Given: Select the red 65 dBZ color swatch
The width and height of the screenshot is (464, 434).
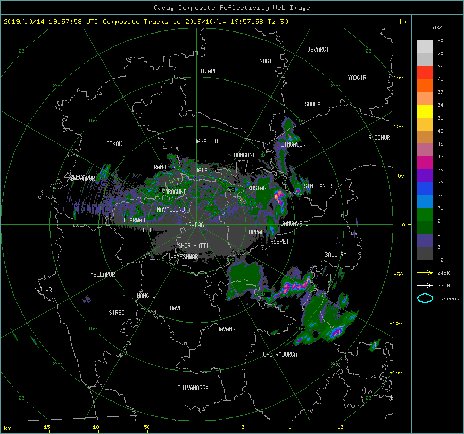Looking at the screenshot, I should (425, 72).
